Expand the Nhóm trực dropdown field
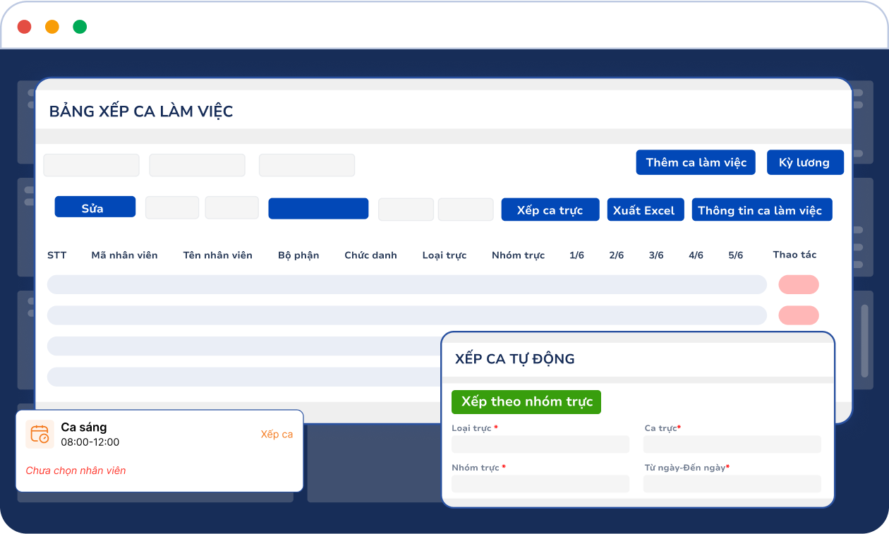The image size is (889, 534). (x=540, y=484)
